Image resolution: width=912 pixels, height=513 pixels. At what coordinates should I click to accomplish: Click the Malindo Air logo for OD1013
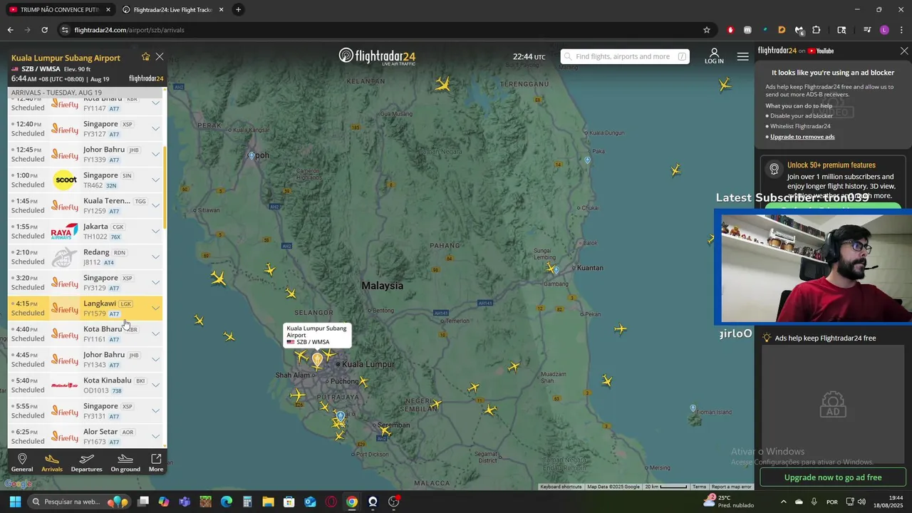pos(64,385)
